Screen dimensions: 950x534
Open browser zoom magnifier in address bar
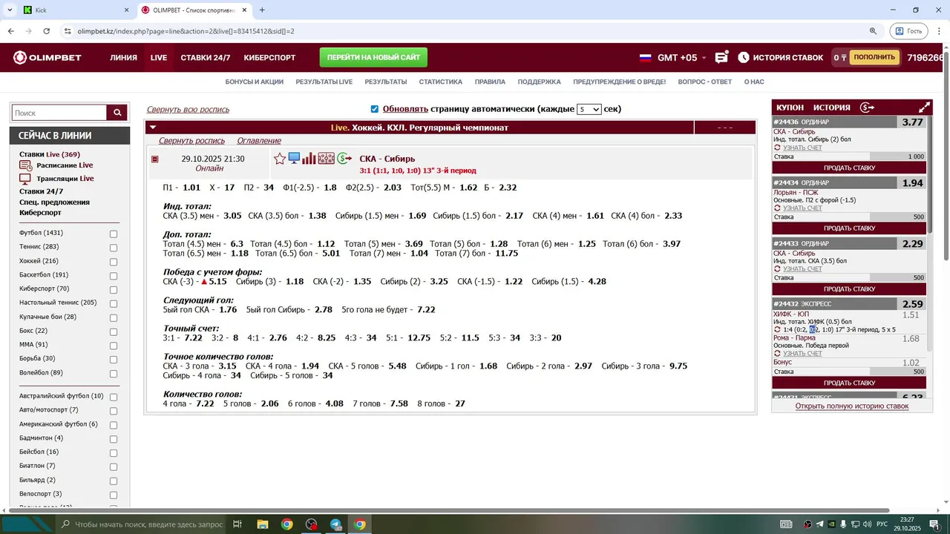click(x=874, y=31)
